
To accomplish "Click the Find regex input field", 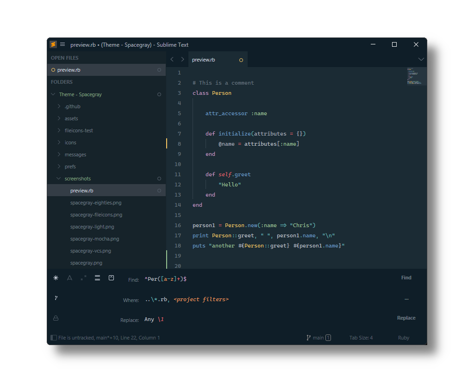I will [x=268, y=279].
